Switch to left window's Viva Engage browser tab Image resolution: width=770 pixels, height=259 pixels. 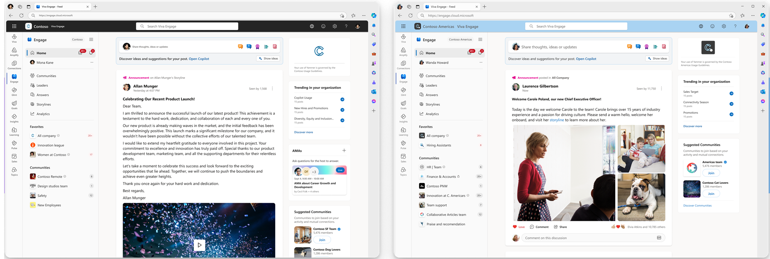(62, 7)
